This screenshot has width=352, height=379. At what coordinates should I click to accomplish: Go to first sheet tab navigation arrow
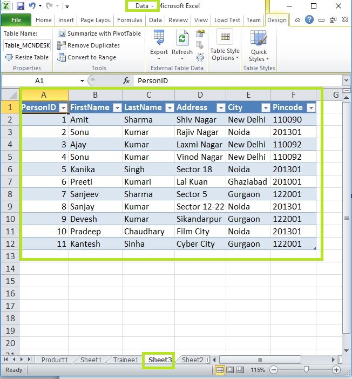[6, 360]
